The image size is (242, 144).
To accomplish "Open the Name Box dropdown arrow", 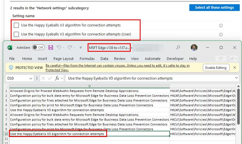I will tap(31, 78).
